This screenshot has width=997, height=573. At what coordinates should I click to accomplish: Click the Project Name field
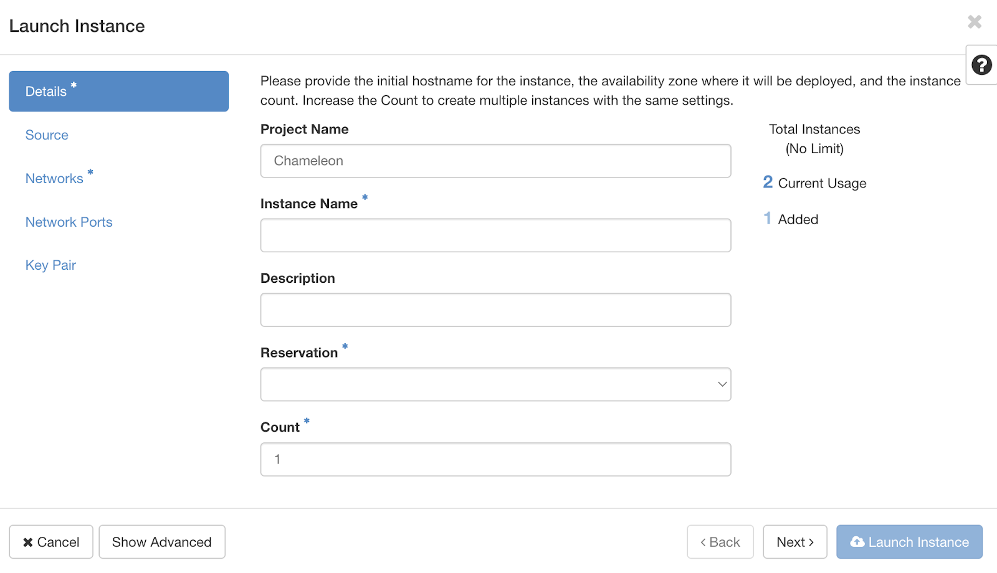click(495, 161)
